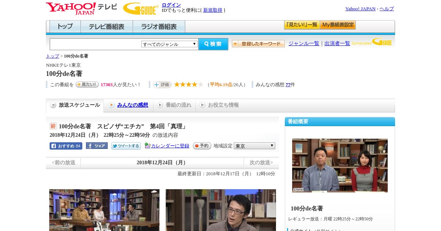This screenshot has height=231, width=441.
Task: Select the みんなの感想 tab
Action: [x=133, y=105]
